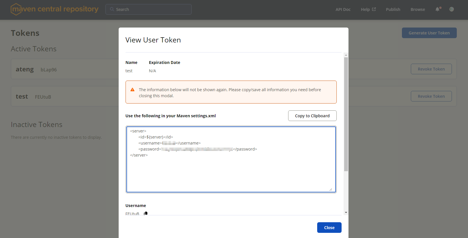Click the textarea resize handle corner

click(331, 189)
